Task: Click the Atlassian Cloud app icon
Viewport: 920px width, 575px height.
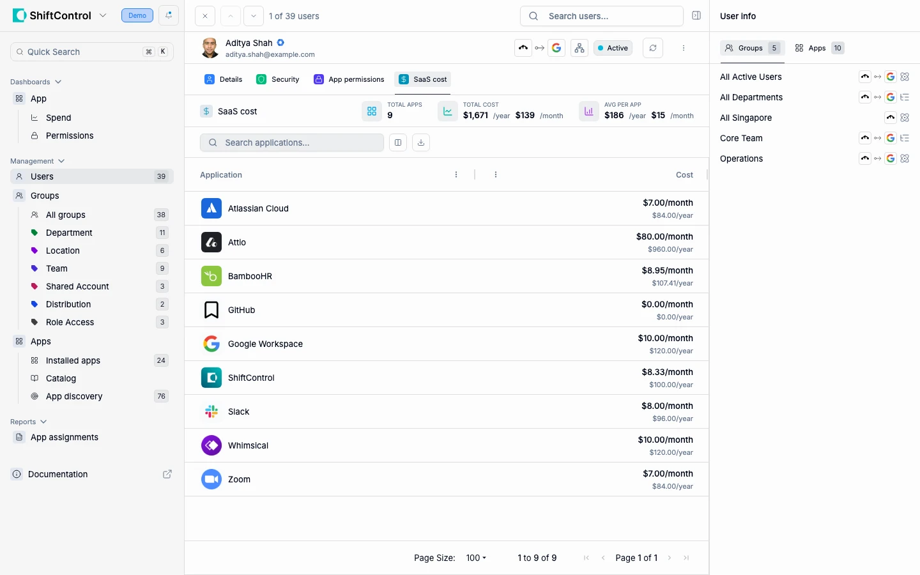Action: (211, 208)
